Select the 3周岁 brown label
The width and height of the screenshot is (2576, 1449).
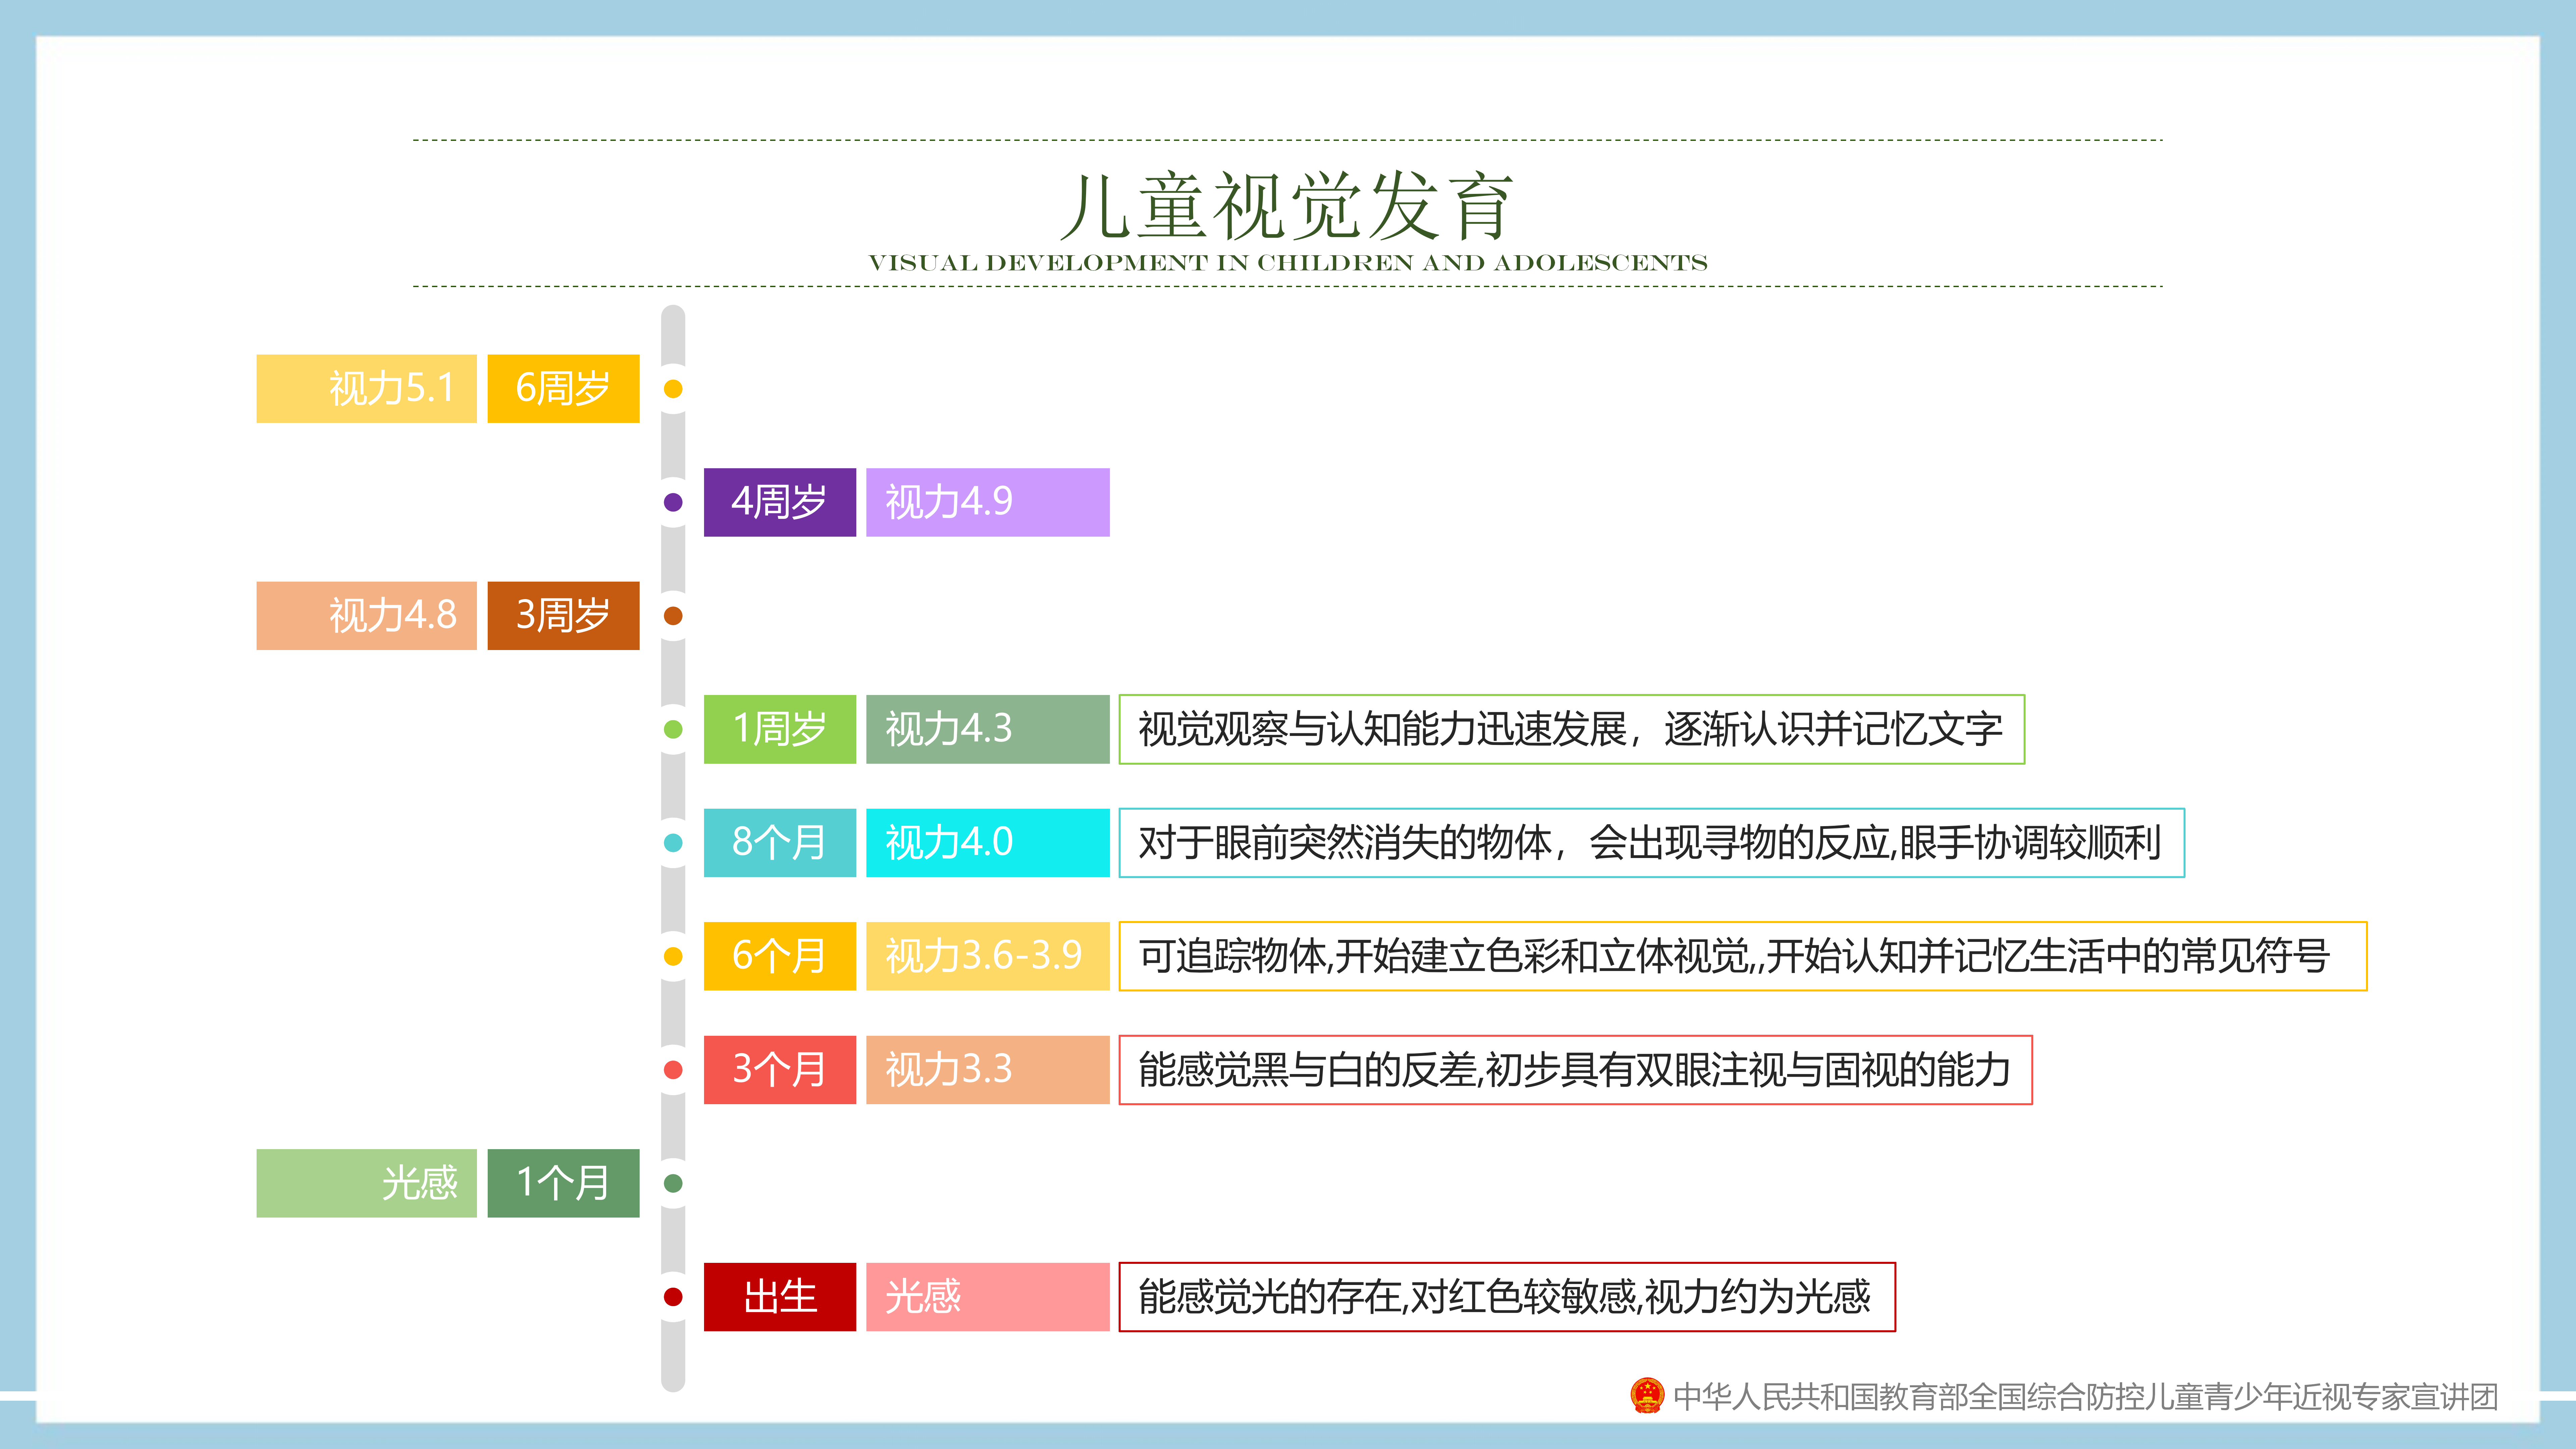click(563, 616)
